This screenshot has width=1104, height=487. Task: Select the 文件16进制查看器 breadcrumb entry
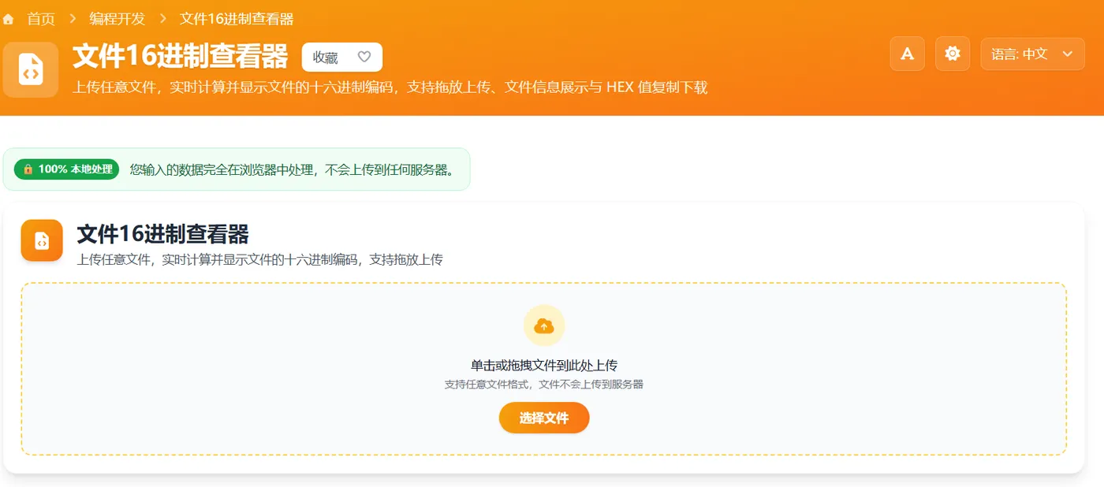coord(236,18)
